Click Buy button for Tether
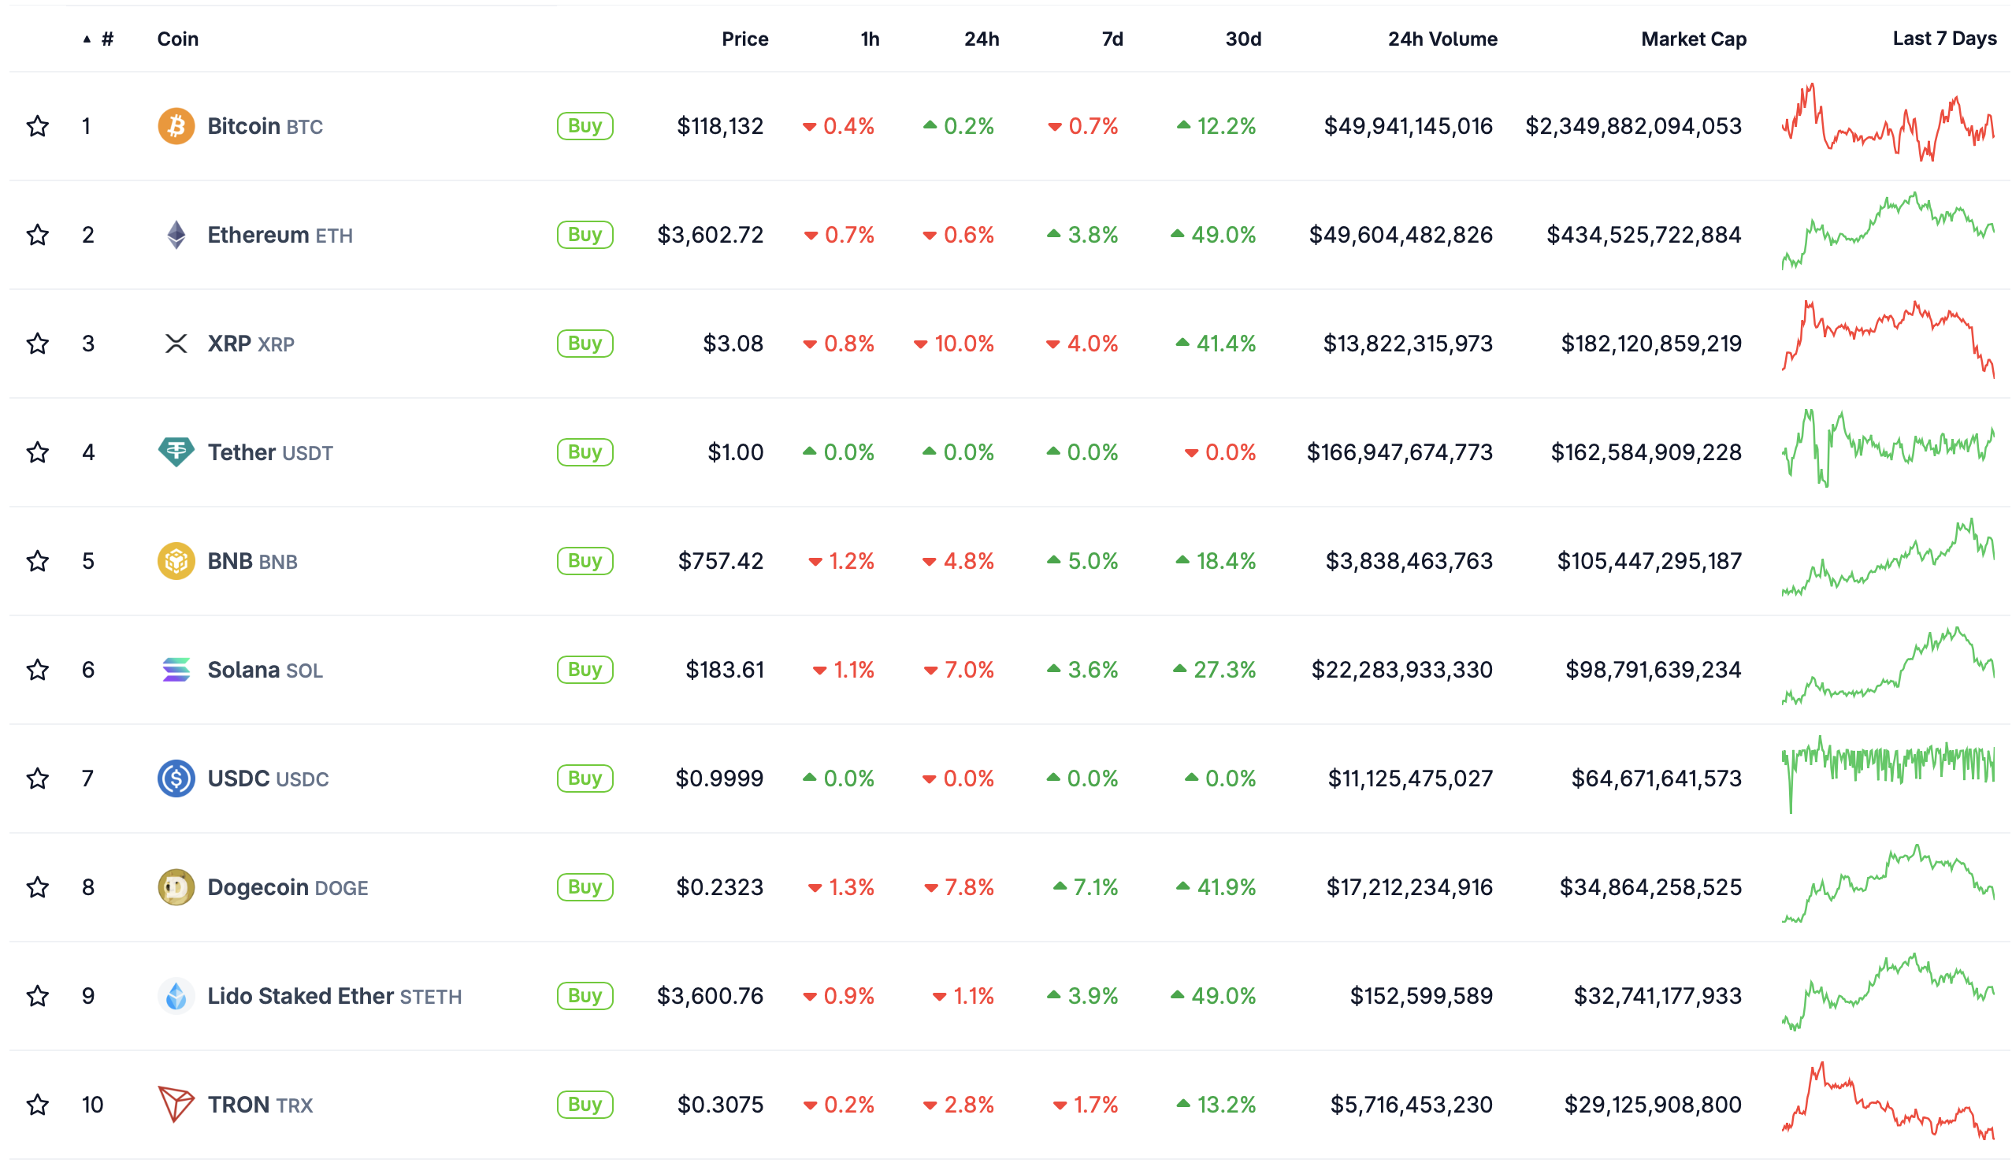 tap(585, 452)
